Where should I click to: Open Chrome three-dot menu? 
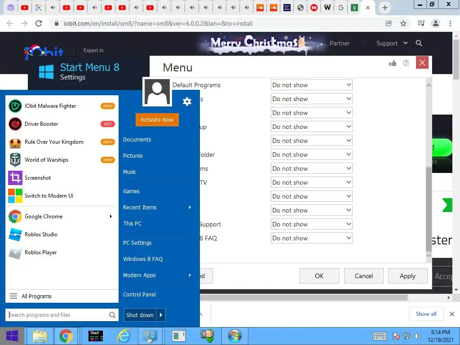coord(450,23)
